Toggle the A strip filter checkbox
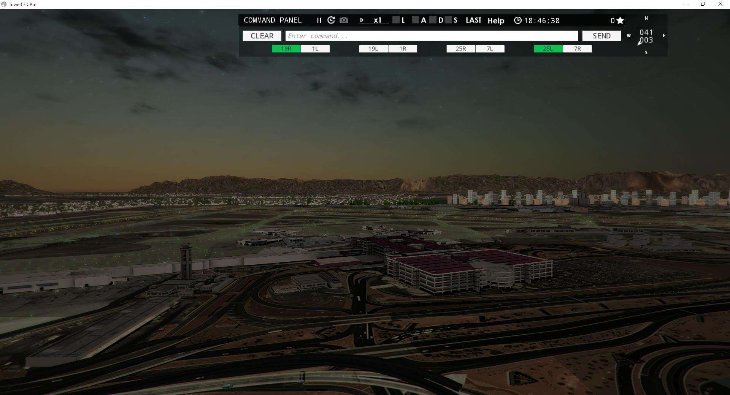Screen dimensions: 730x395 [x=415, y=20]
